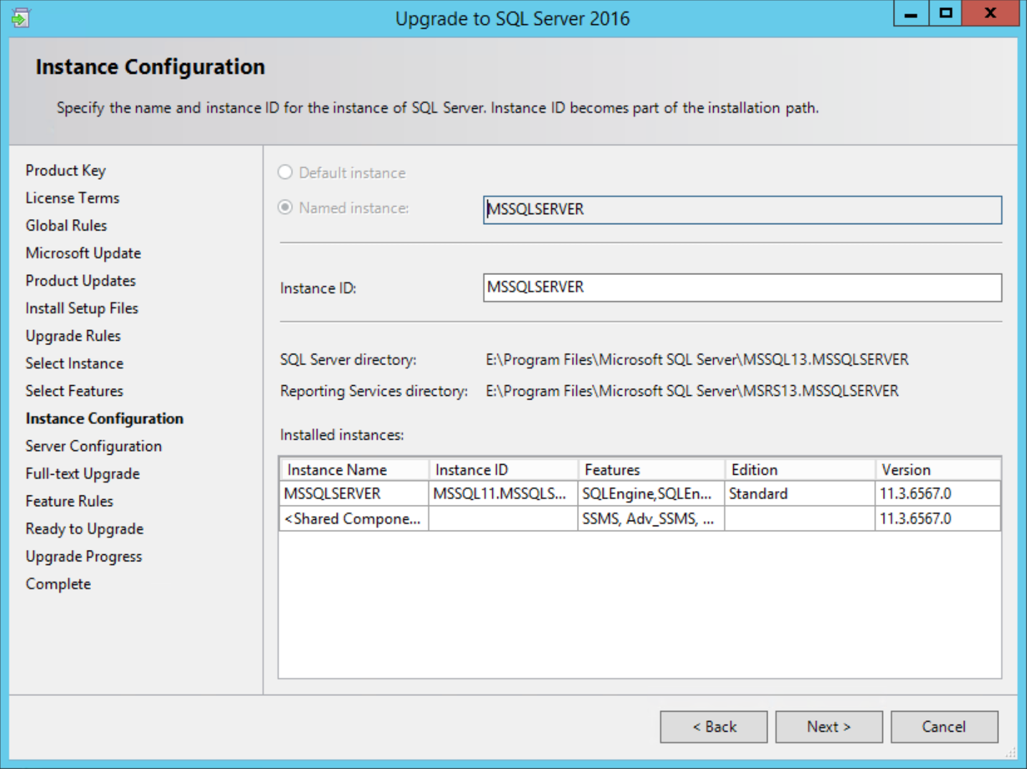Select Complete in sidebar
Viewport: 1027px width, 769px height.
point(58,584)
